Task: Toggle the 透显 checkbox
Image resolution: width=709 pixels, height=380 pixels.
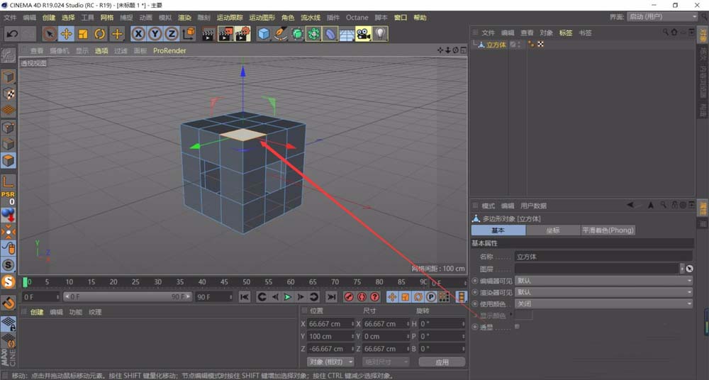Action: (518, 327)
